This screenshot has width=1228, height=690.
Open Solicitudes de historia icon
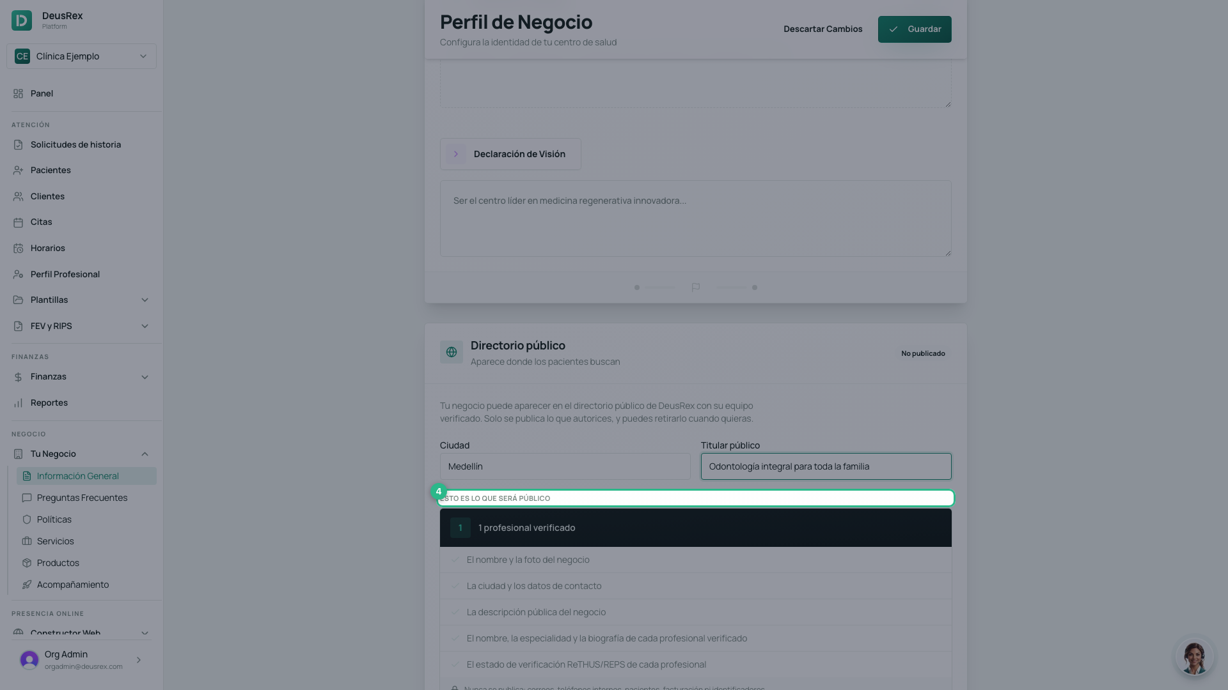coord(18,145)
